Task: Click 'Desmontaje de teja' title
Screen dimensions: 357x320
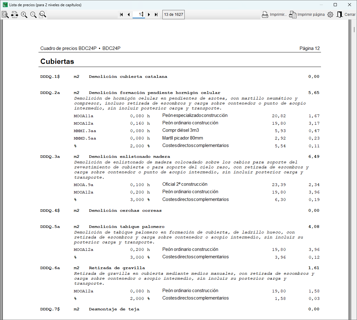Action: [114, 309]
